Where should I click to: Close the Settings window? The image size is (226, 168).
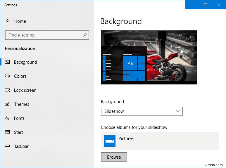(219, 5)
